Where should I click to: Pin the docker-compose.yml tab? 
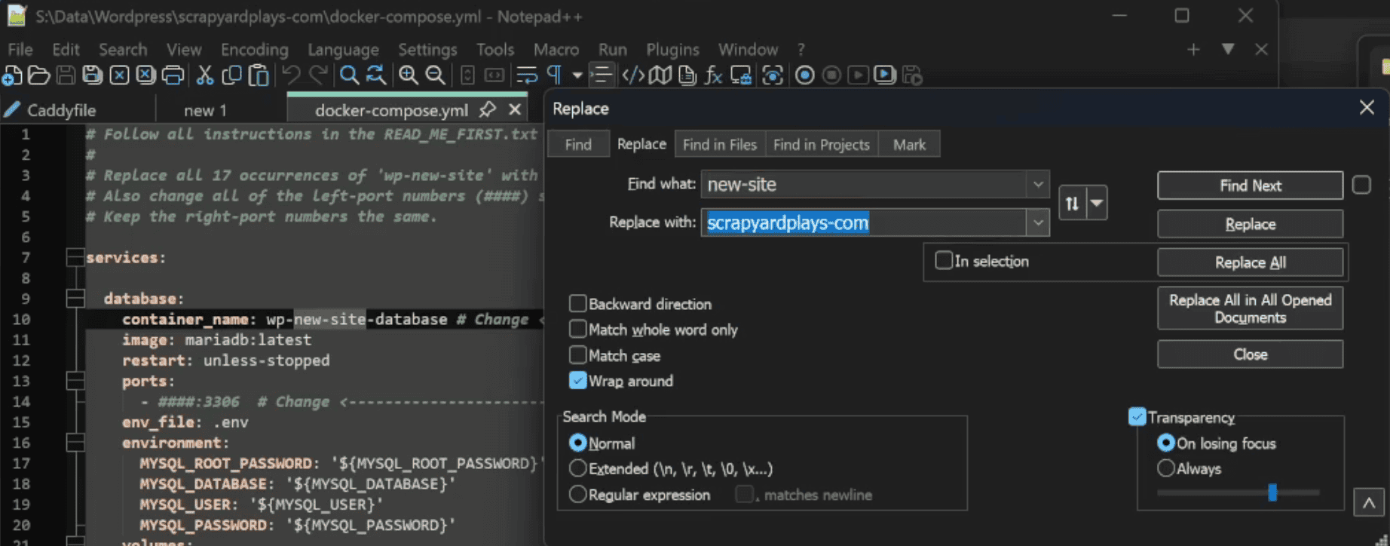(487, 109)
